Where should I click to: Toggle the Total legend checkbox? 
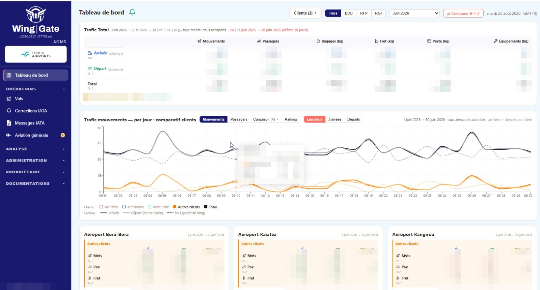coord(206,207)
